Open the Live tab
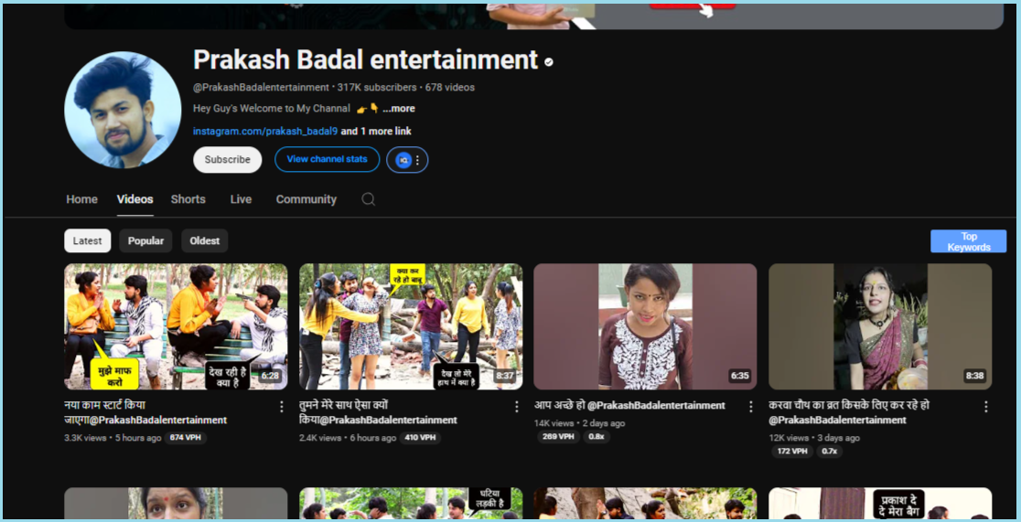 241,199
